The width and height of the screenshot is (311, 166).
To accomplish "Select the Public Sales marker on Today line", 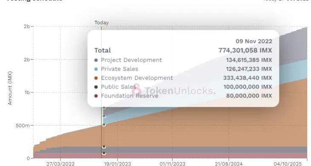I will pos(104,147).
